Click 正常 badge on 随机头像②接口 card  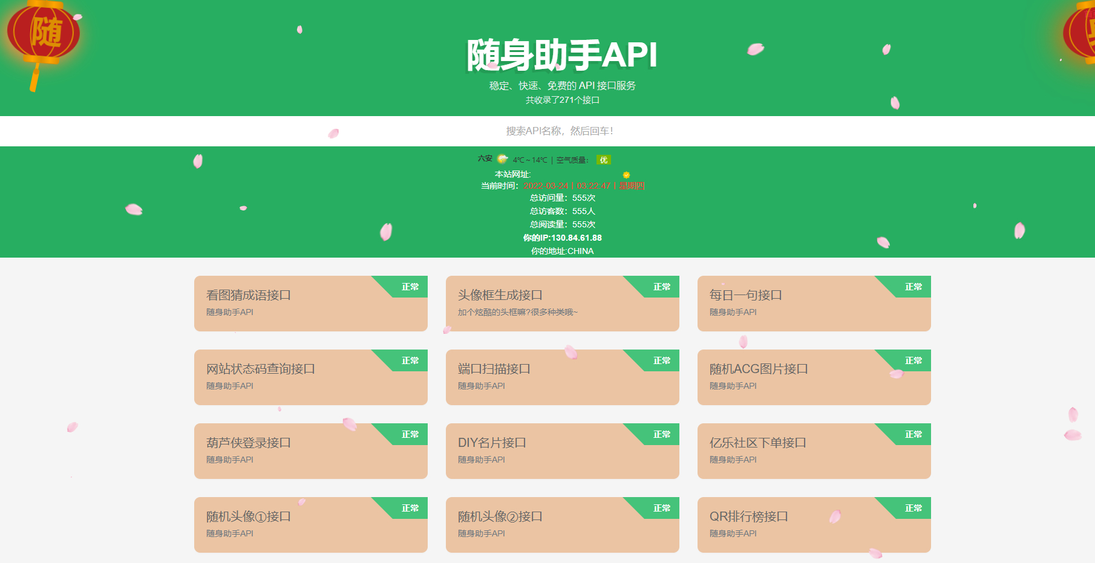(x=662, y=508)
